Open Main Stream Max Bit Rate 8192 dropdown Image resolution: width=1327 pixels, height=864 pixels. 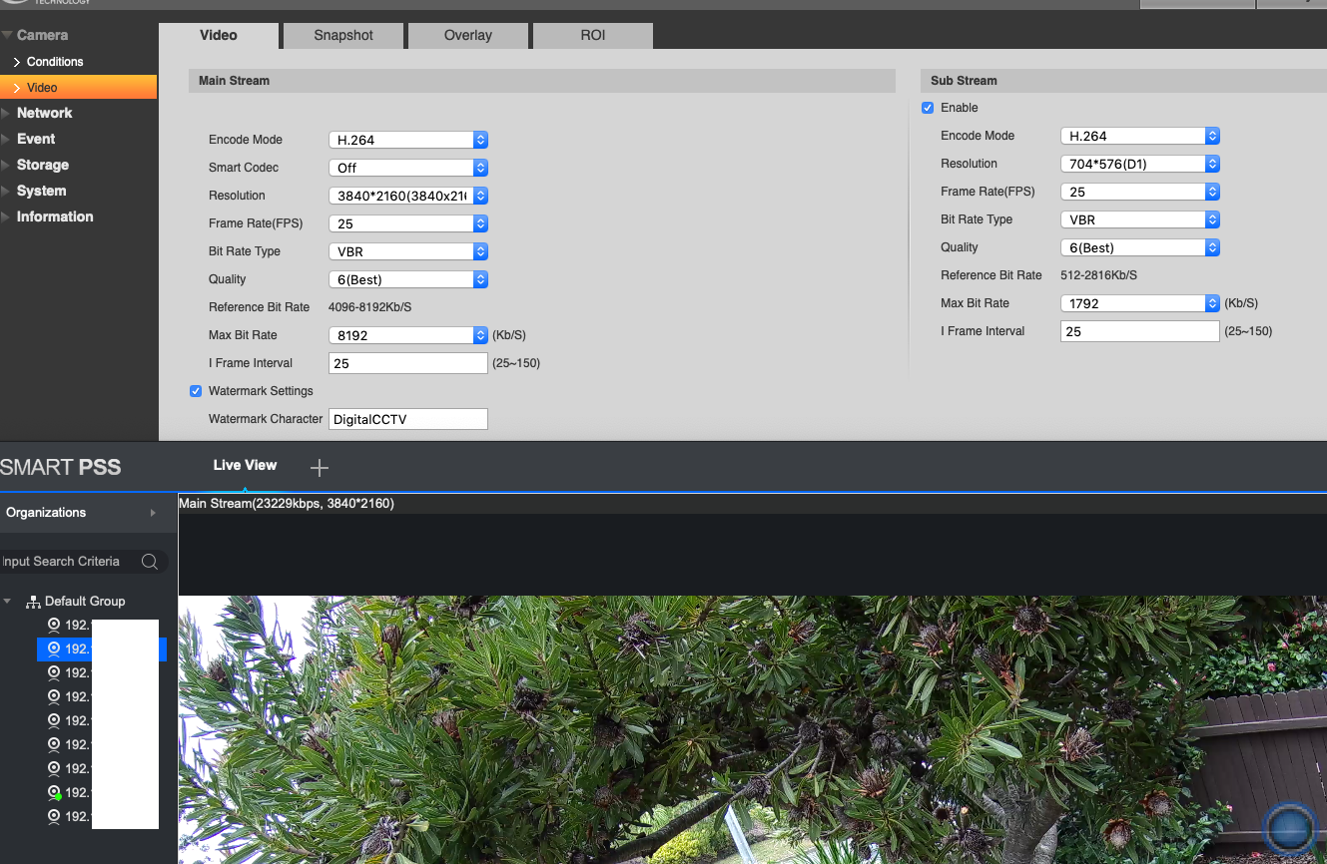(x=408, y=335)
